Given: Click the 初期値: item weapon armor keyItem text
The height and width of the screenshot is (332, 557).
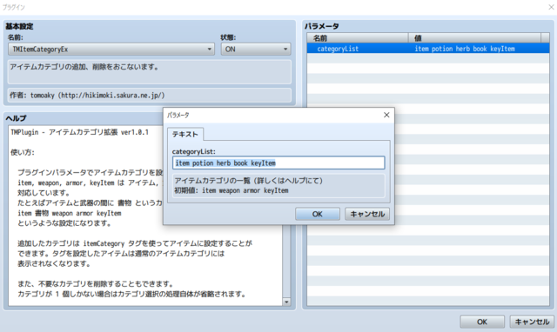Looking at the screenshot, I should (x=231, y=190).
